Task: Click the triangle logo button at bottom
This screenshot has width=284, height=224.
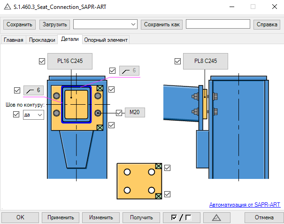Action: [217, 217]
